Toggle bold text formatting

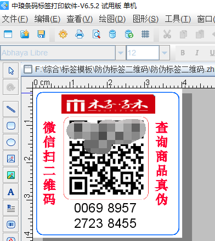(183, 53)
